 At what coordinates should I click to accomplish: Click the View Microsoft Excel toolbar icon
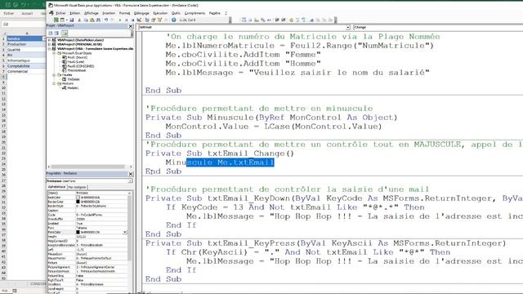click(x=56, y=20)
